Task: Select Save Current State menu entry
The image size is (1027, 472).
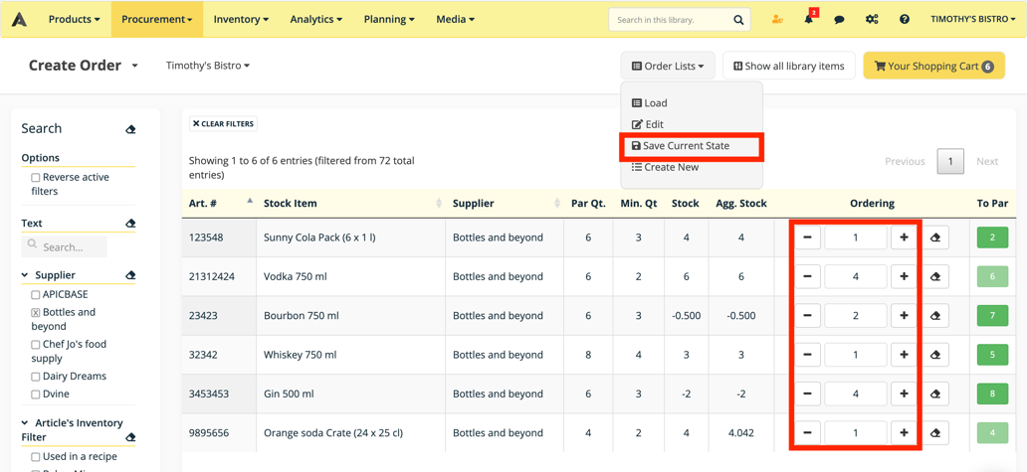Action: click(686, 146)
